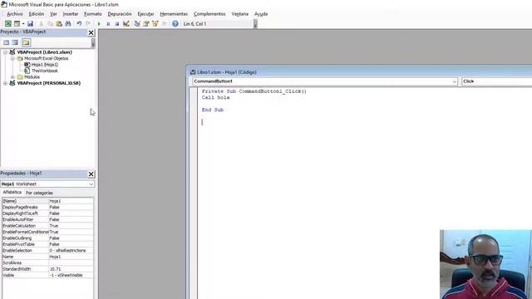Screen dimensions: 532x299
Task: Open the CommandButton1 object dropdown
Action: point(455,81)
